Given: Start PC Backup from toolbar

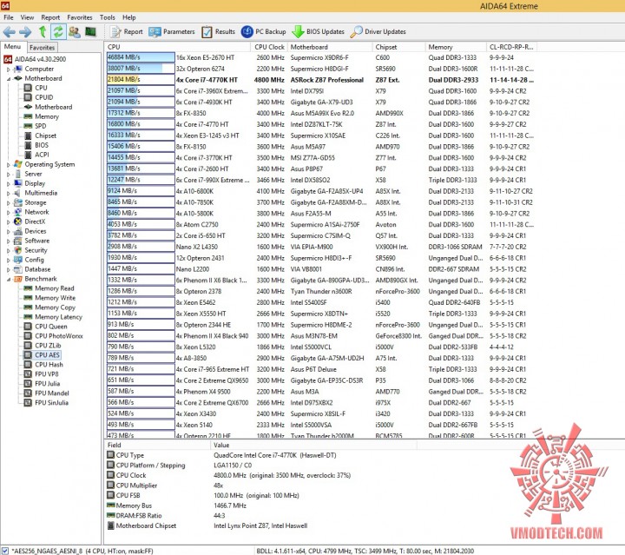Looking at the screenshot, I should pos(264,31).
